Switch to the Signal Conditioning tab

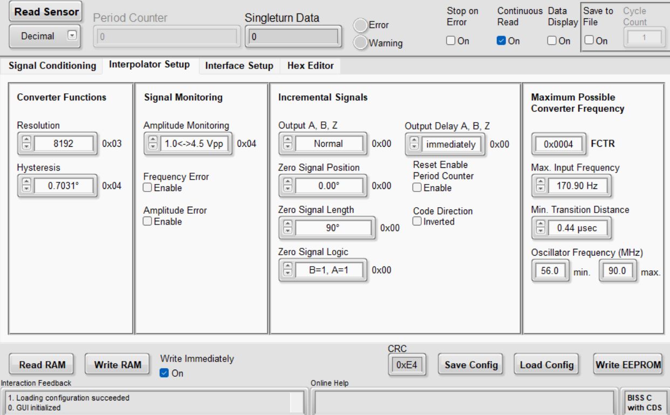pos(52,66)
